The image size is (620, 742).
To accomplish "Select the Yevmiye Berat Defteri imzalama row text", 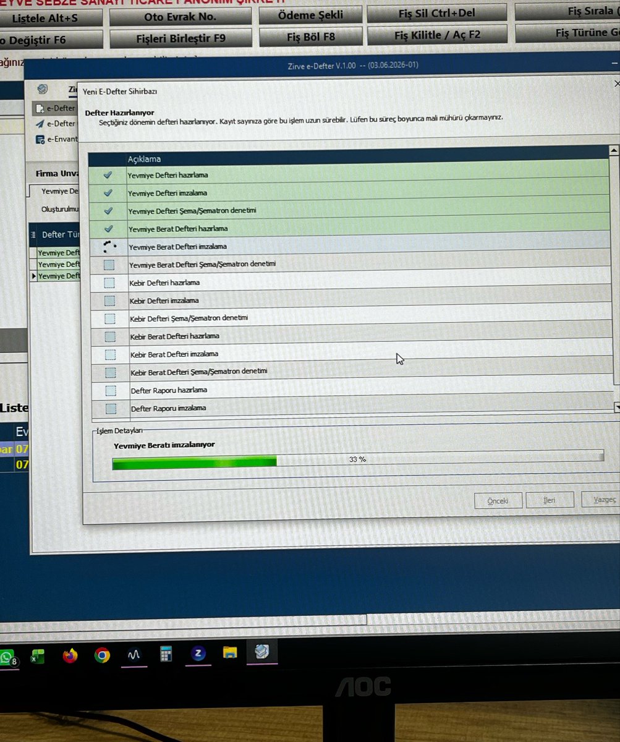I will tap(177, 247).
